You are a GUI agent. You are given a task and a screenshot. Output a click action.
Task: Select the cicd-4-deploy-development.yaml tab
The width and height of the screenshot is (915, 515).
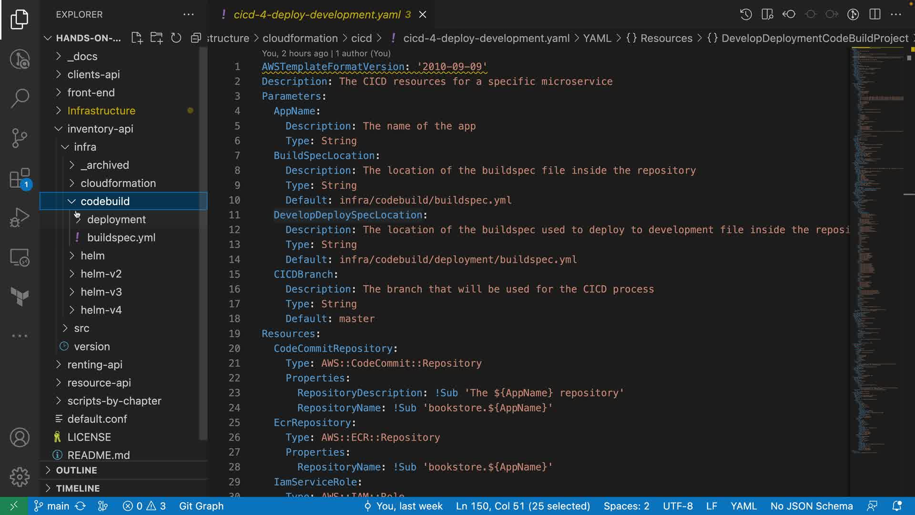317,14
